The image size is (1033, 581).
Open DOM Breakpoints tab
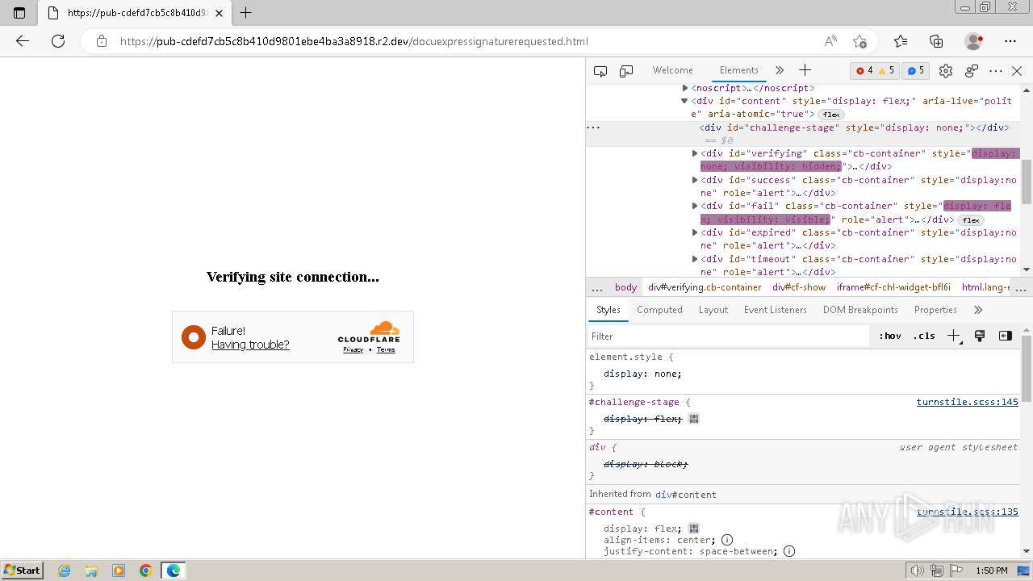tap(860, 310)
